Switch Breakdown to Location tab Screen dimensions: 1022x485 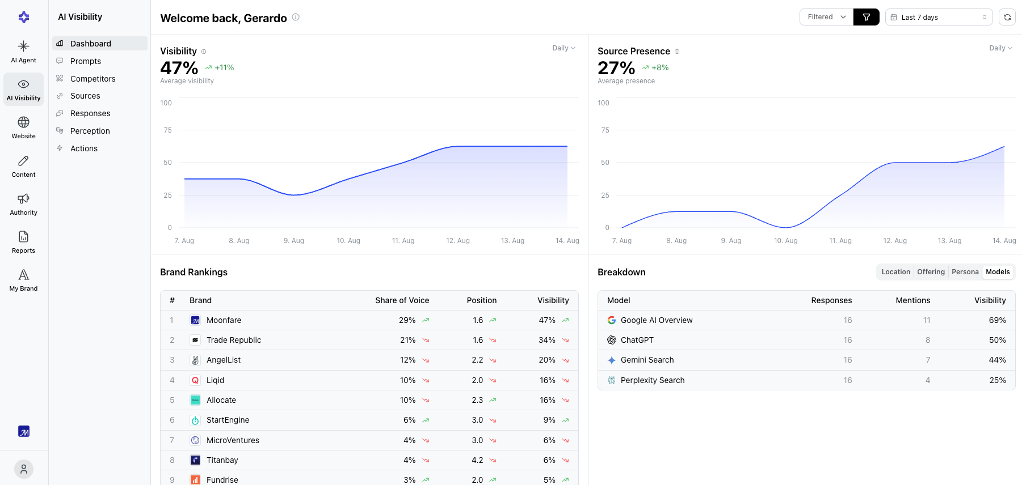(895, 272)
